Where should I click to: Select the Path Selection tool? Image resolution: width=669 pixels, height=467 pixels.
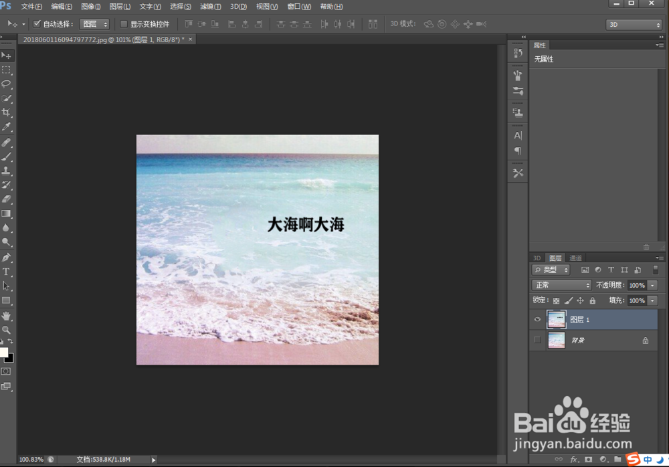[7, 286]
